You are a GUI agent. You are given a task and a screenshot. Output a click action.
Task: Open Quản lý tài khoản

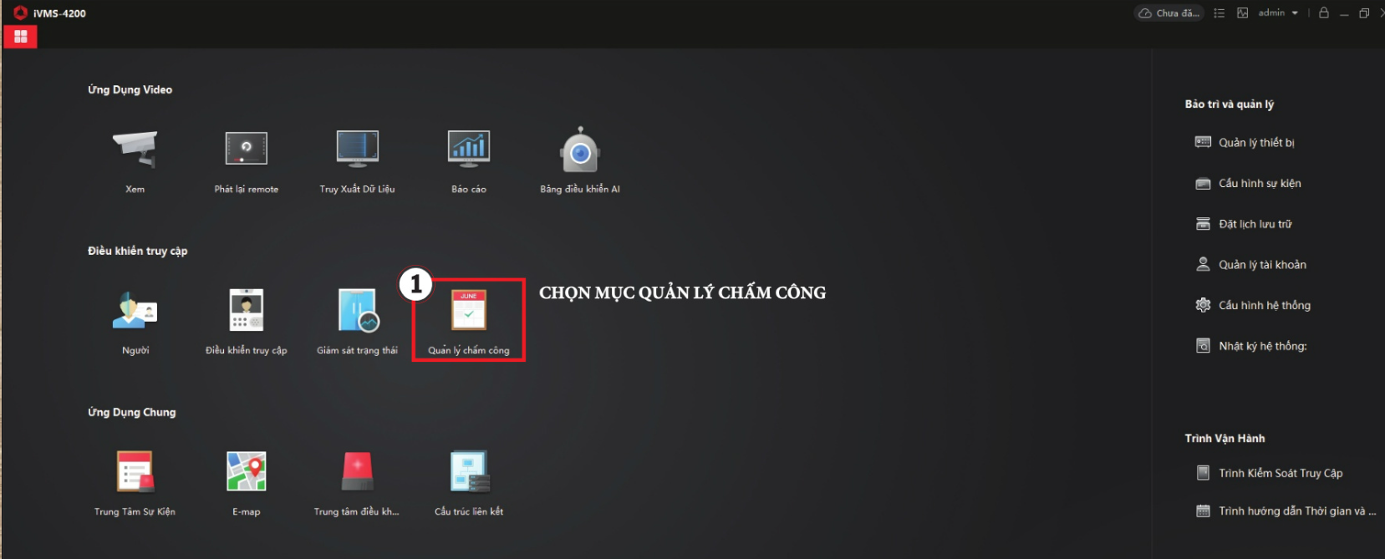(x=1250, y=264)
